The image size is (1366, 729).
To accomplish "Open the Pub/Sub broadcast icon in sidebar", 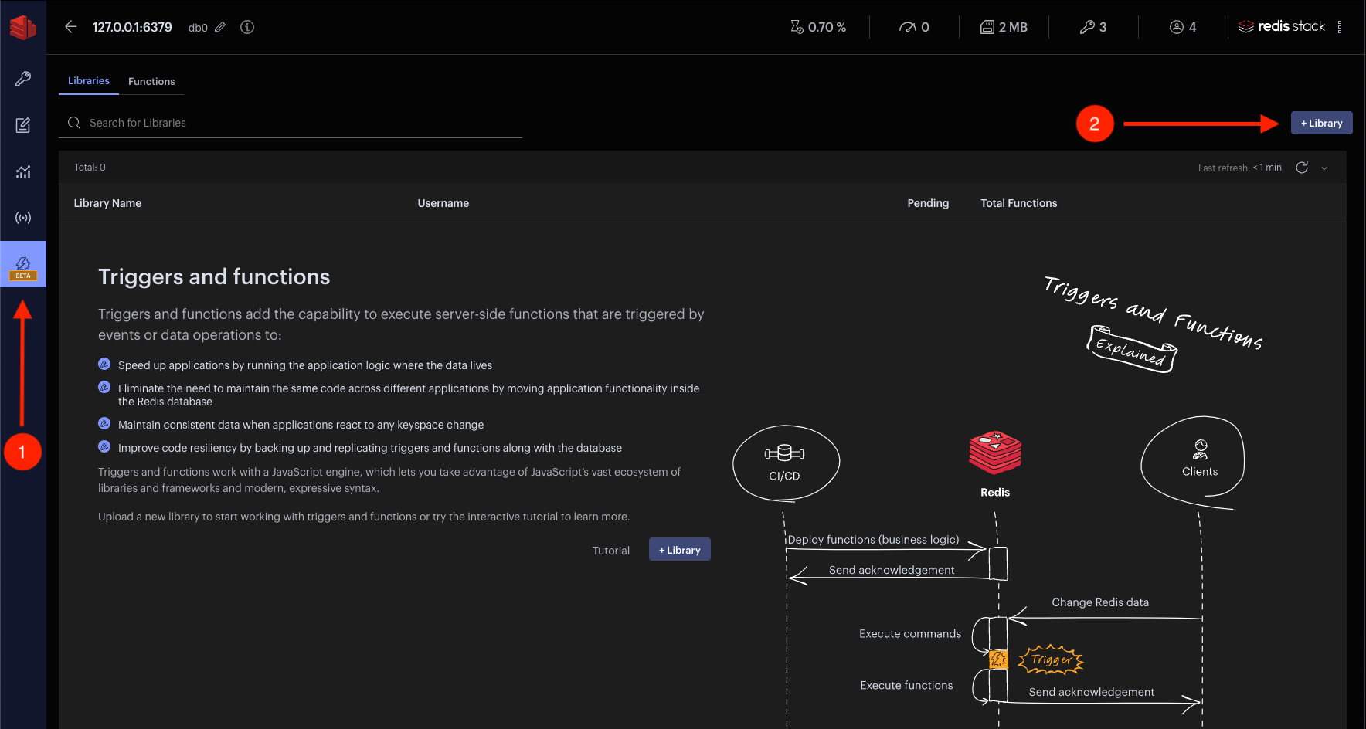I will click(x=23, y=218).
